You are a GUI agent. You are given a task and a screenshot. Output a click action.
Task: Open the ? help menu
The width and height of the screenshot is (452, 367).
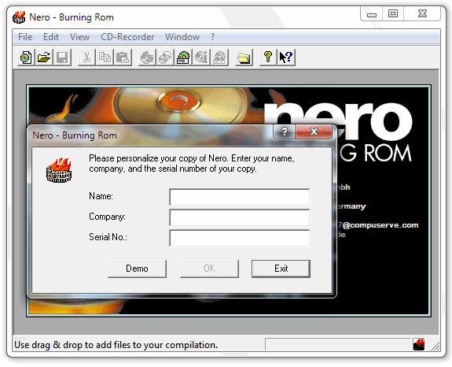pos(213,37)
